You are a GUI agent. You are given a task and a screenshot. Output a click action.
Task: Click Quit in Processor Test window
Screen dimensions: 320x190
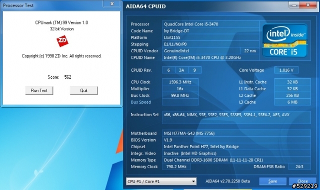[83, 91]
